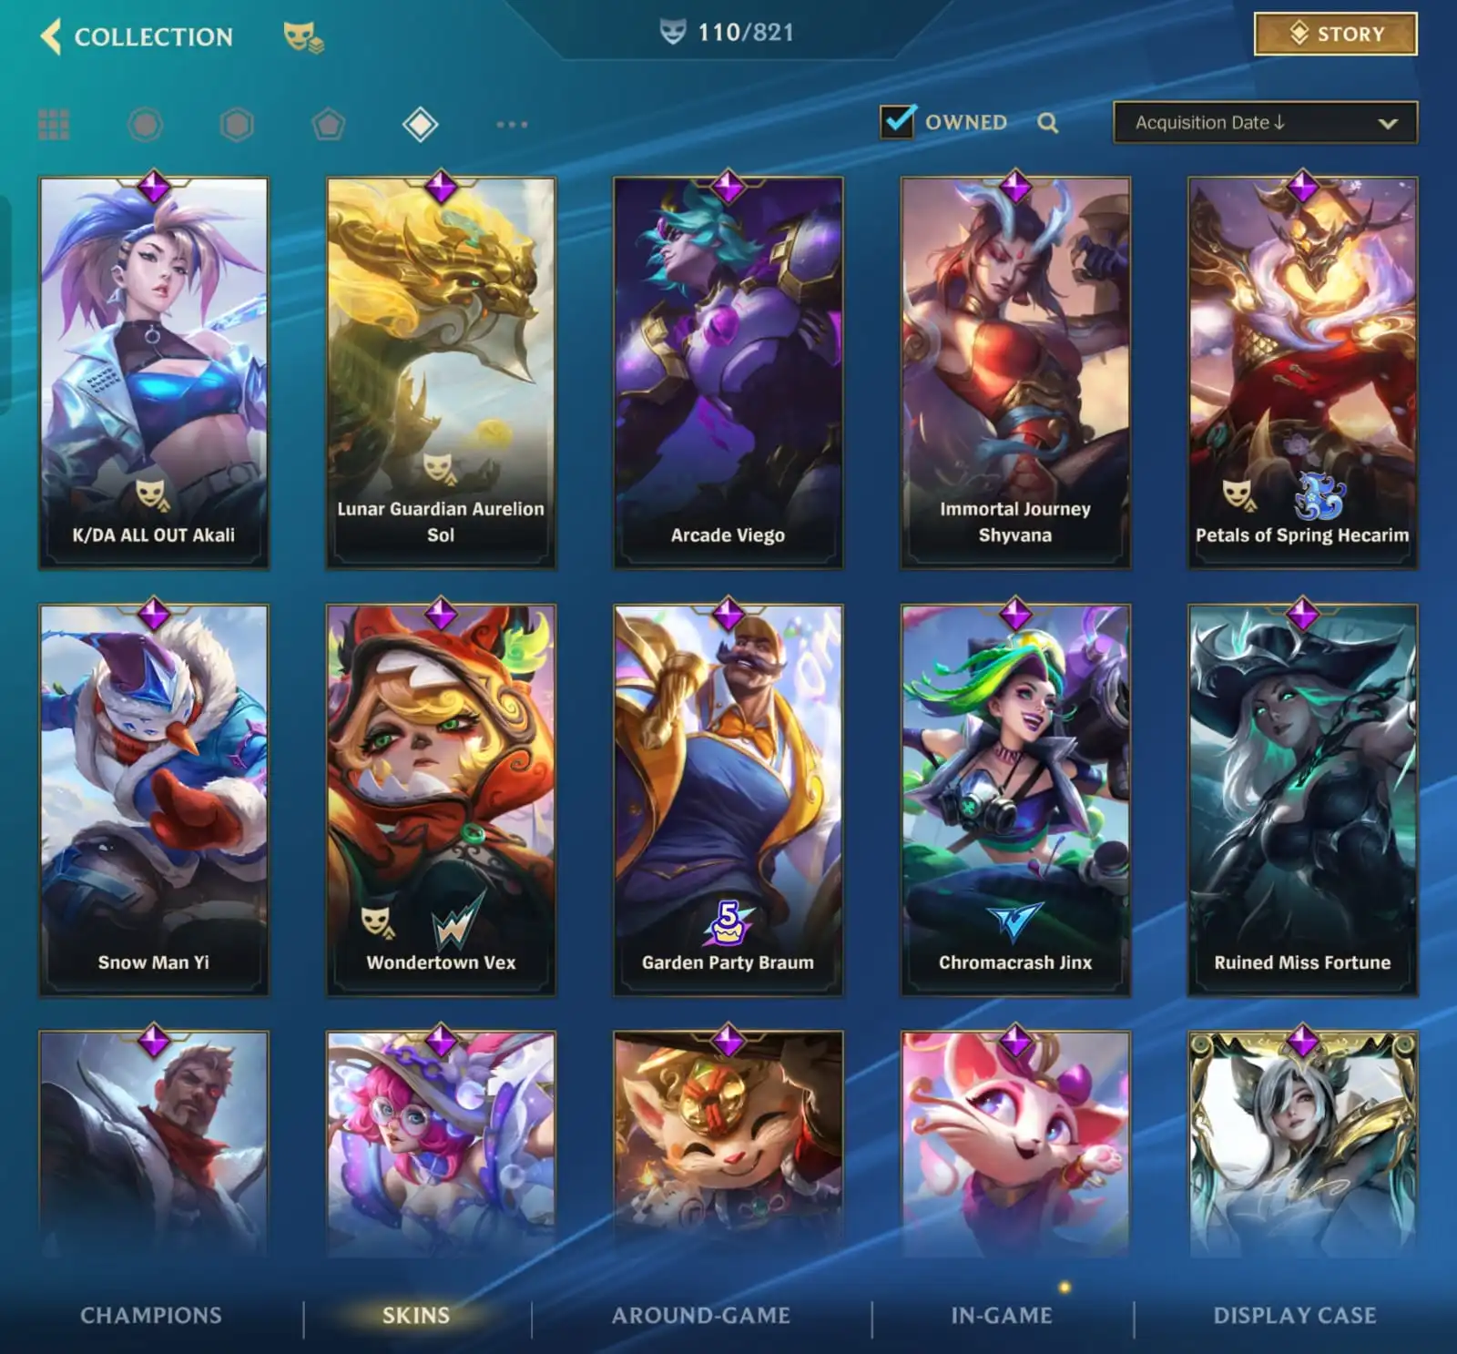This screenshot has height=1354, width=1457.
Task: Open the skin sets mask icon
Action: 303,37
